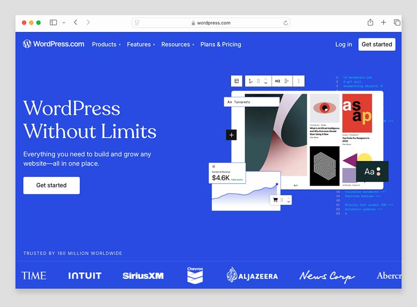Image resolution: width=417 pixels, height=307 pixels.
Task: Click the $4.6K revenue card
Action: pyautogui.click(x=227, y=173)
